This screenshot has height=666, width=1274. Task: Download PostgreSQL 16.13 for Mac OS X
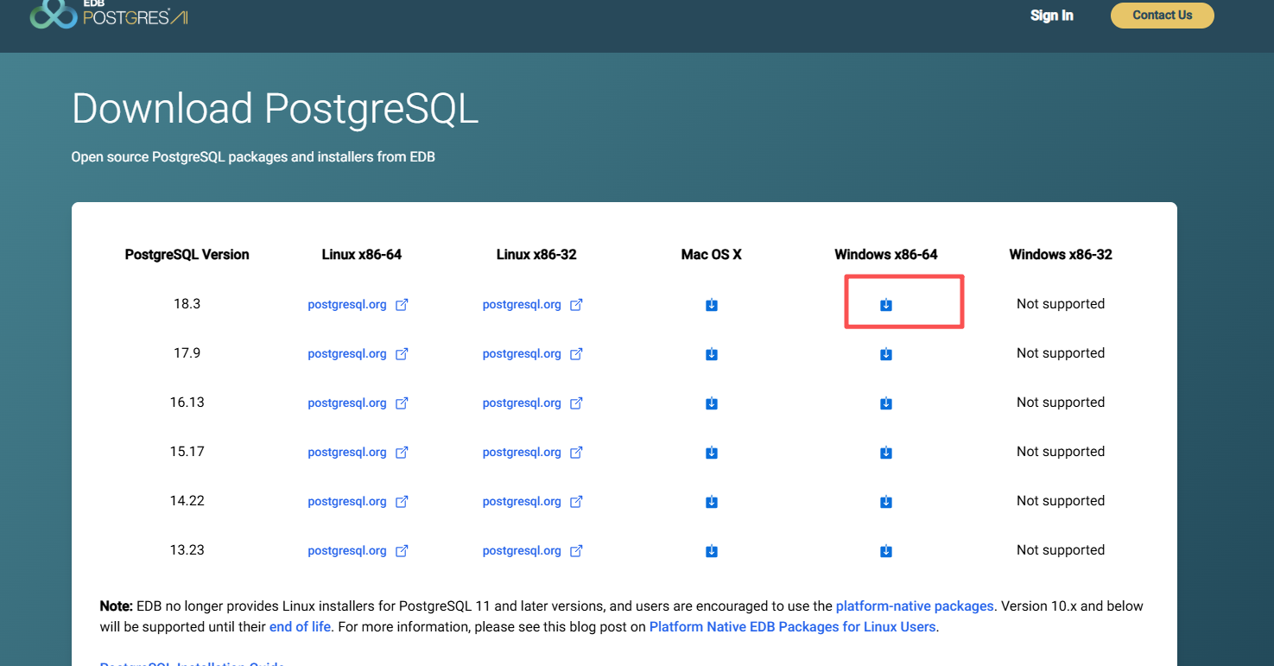[x=712, y=403]
